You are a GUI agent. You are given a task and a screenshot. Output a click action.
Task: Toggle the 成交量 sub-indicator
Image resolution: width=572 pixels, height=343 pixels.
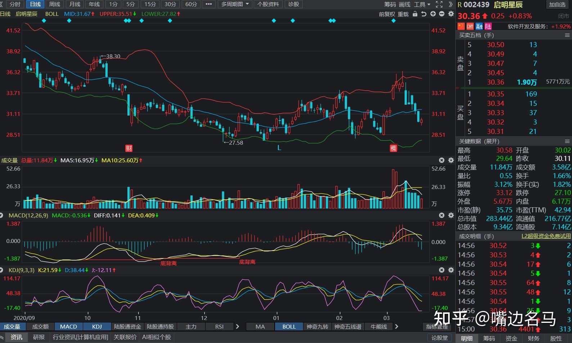tap(12, 326)
